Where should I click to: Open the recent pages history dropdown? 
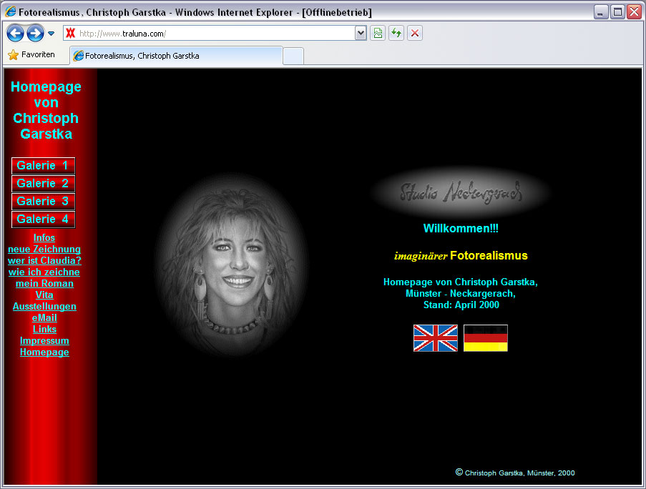point(51,34)
